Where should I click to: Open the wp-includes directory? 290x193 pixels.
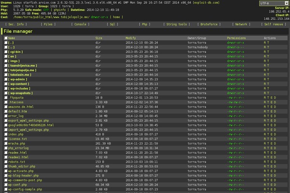click(x=19, y=88)
